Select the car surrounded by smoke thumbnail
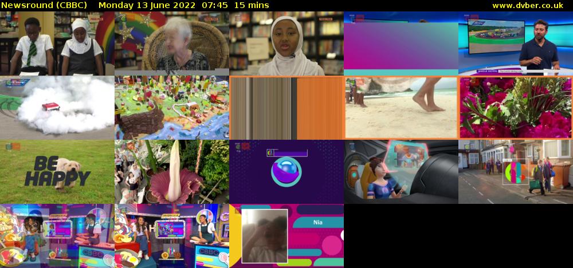 point(57,108)
